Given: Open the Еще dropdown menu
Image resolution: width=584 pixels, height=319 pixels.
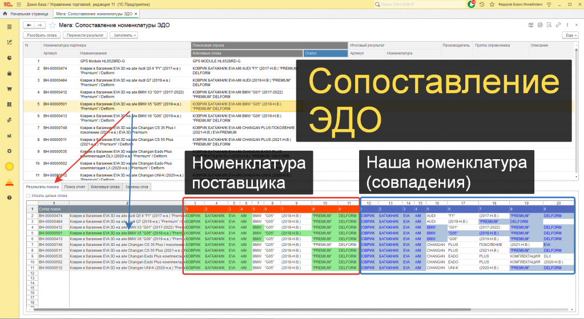Looking at the screenshot, I should 570,35.
